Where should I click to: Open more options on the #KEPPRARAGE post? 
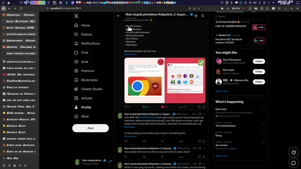(204, 114)
